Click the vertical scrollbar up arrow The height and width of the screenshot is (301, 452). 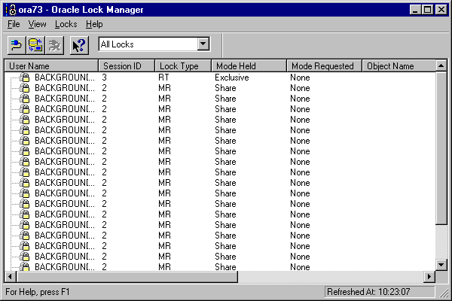pyautogui.click(x=441, y=65)
